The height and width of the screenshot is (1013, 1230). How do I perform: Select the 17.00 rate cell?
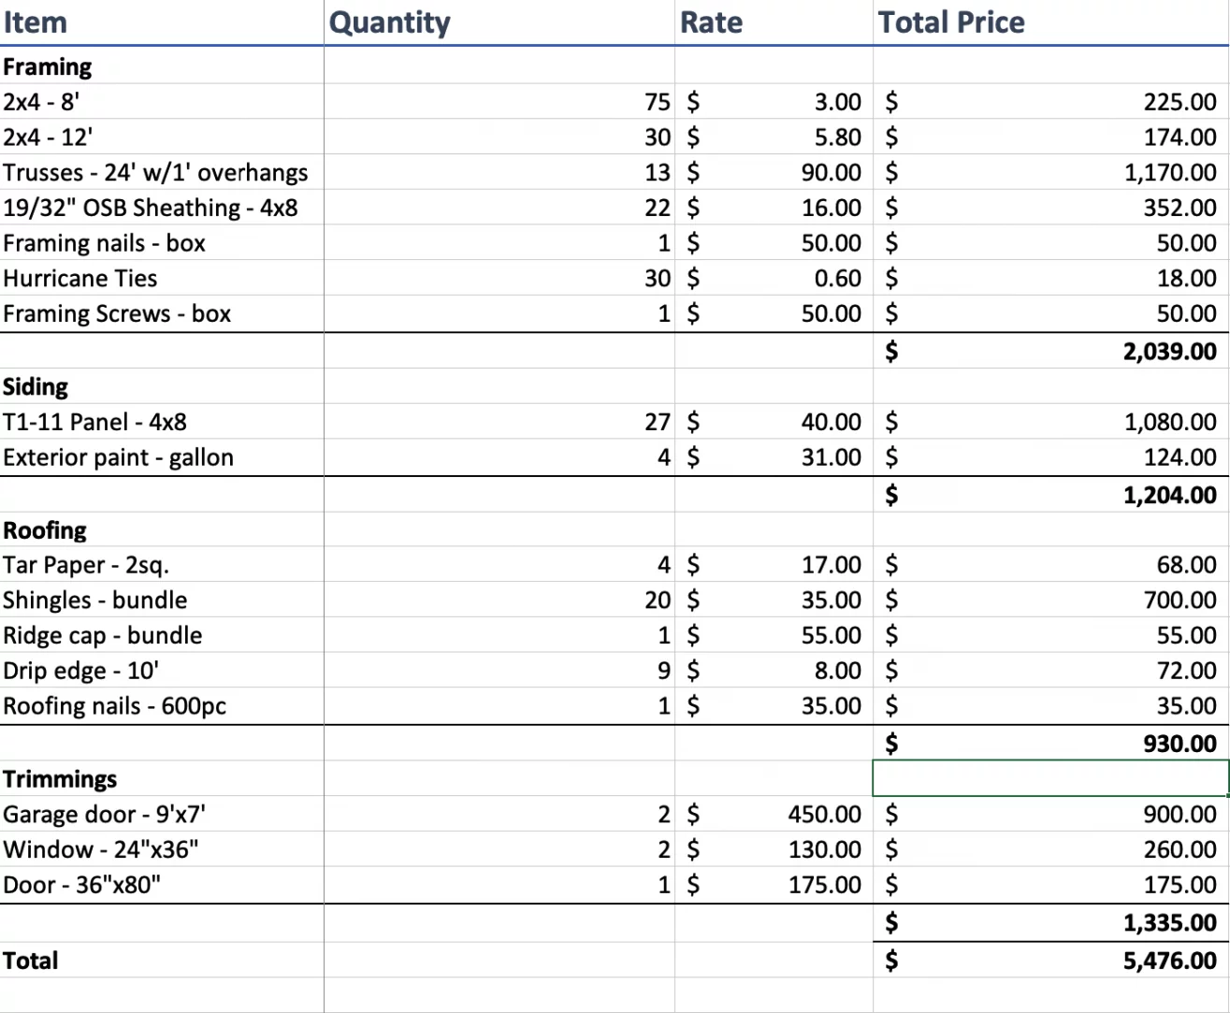point(774,565)
